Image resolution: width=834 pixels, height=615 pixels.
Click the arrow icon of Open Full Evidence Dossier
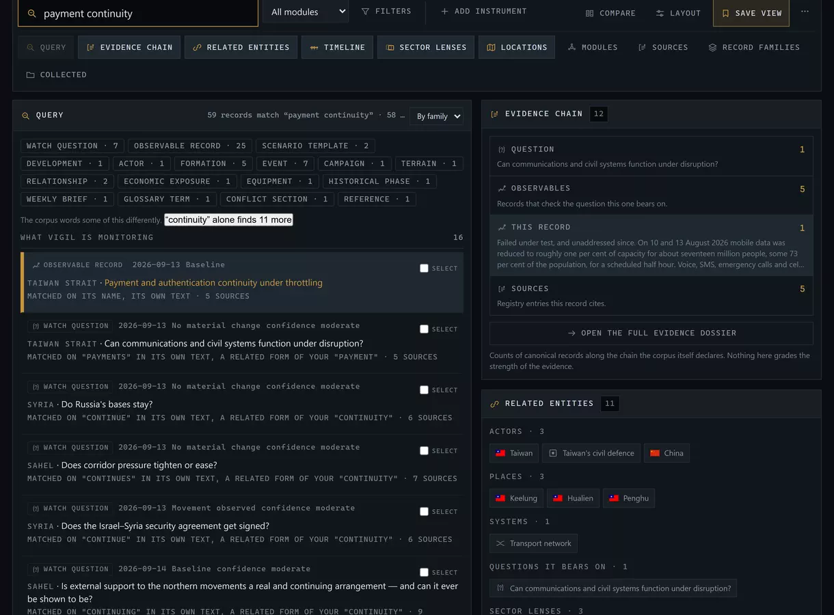571,333
